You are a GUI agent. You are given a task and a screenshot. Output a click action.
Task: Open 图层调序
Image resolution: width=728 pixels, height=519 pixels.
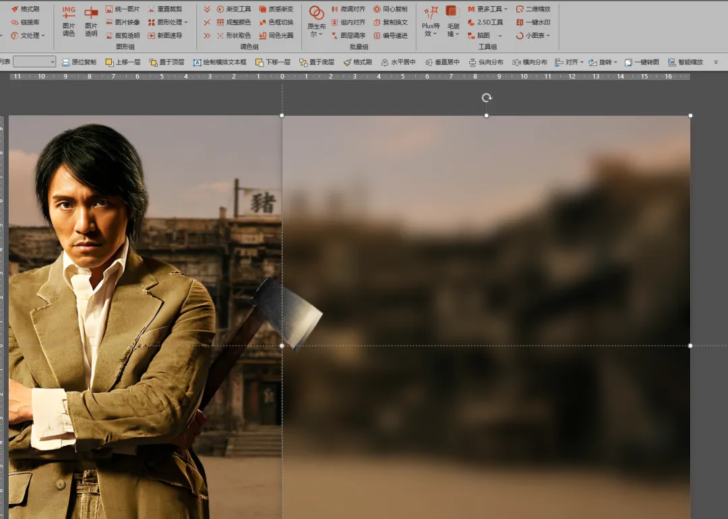tap(348, 35)
